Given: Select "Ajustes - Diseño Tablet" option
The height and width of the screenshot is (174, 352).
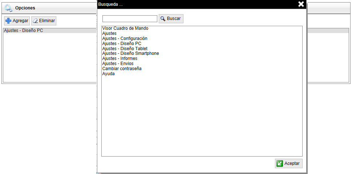Looking at the screenshot, I should (x=125, y=49).
